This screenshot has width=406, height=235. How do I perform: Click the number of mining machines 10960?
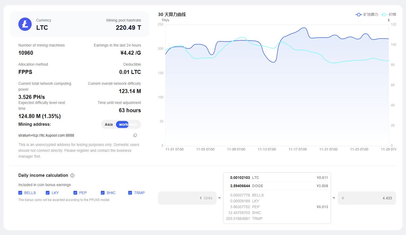26,53
